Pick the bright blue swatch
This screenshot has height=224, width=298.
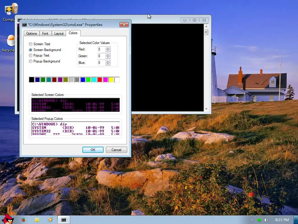click(83, 80)
